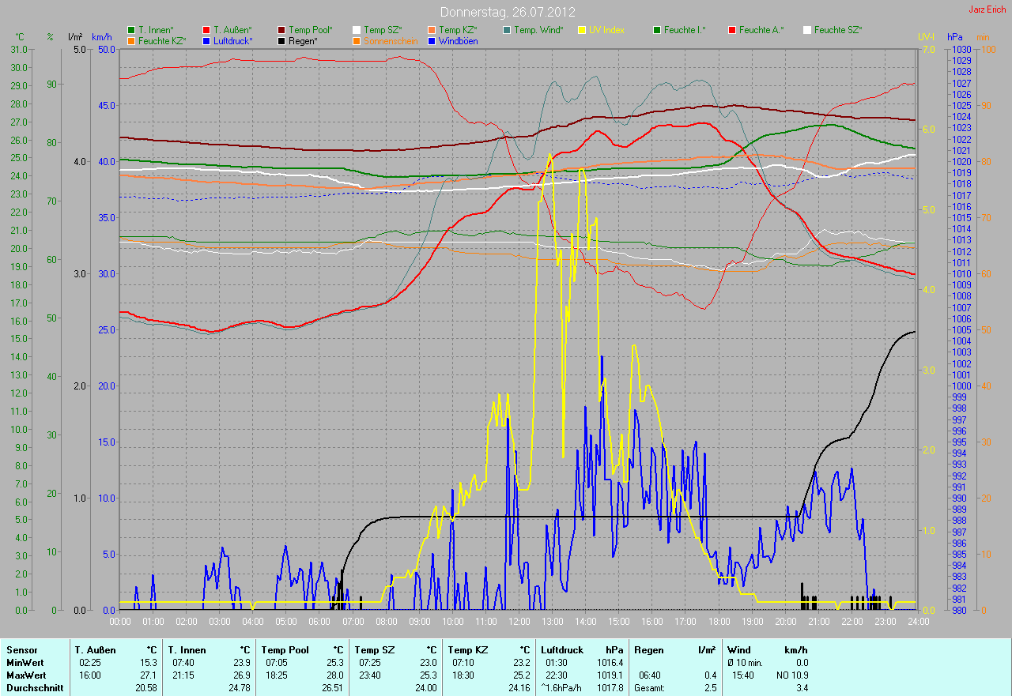Click the pressure trend '^1.6hPa/h'
This screenshot has height=696, width=1012.
(562, 688)
